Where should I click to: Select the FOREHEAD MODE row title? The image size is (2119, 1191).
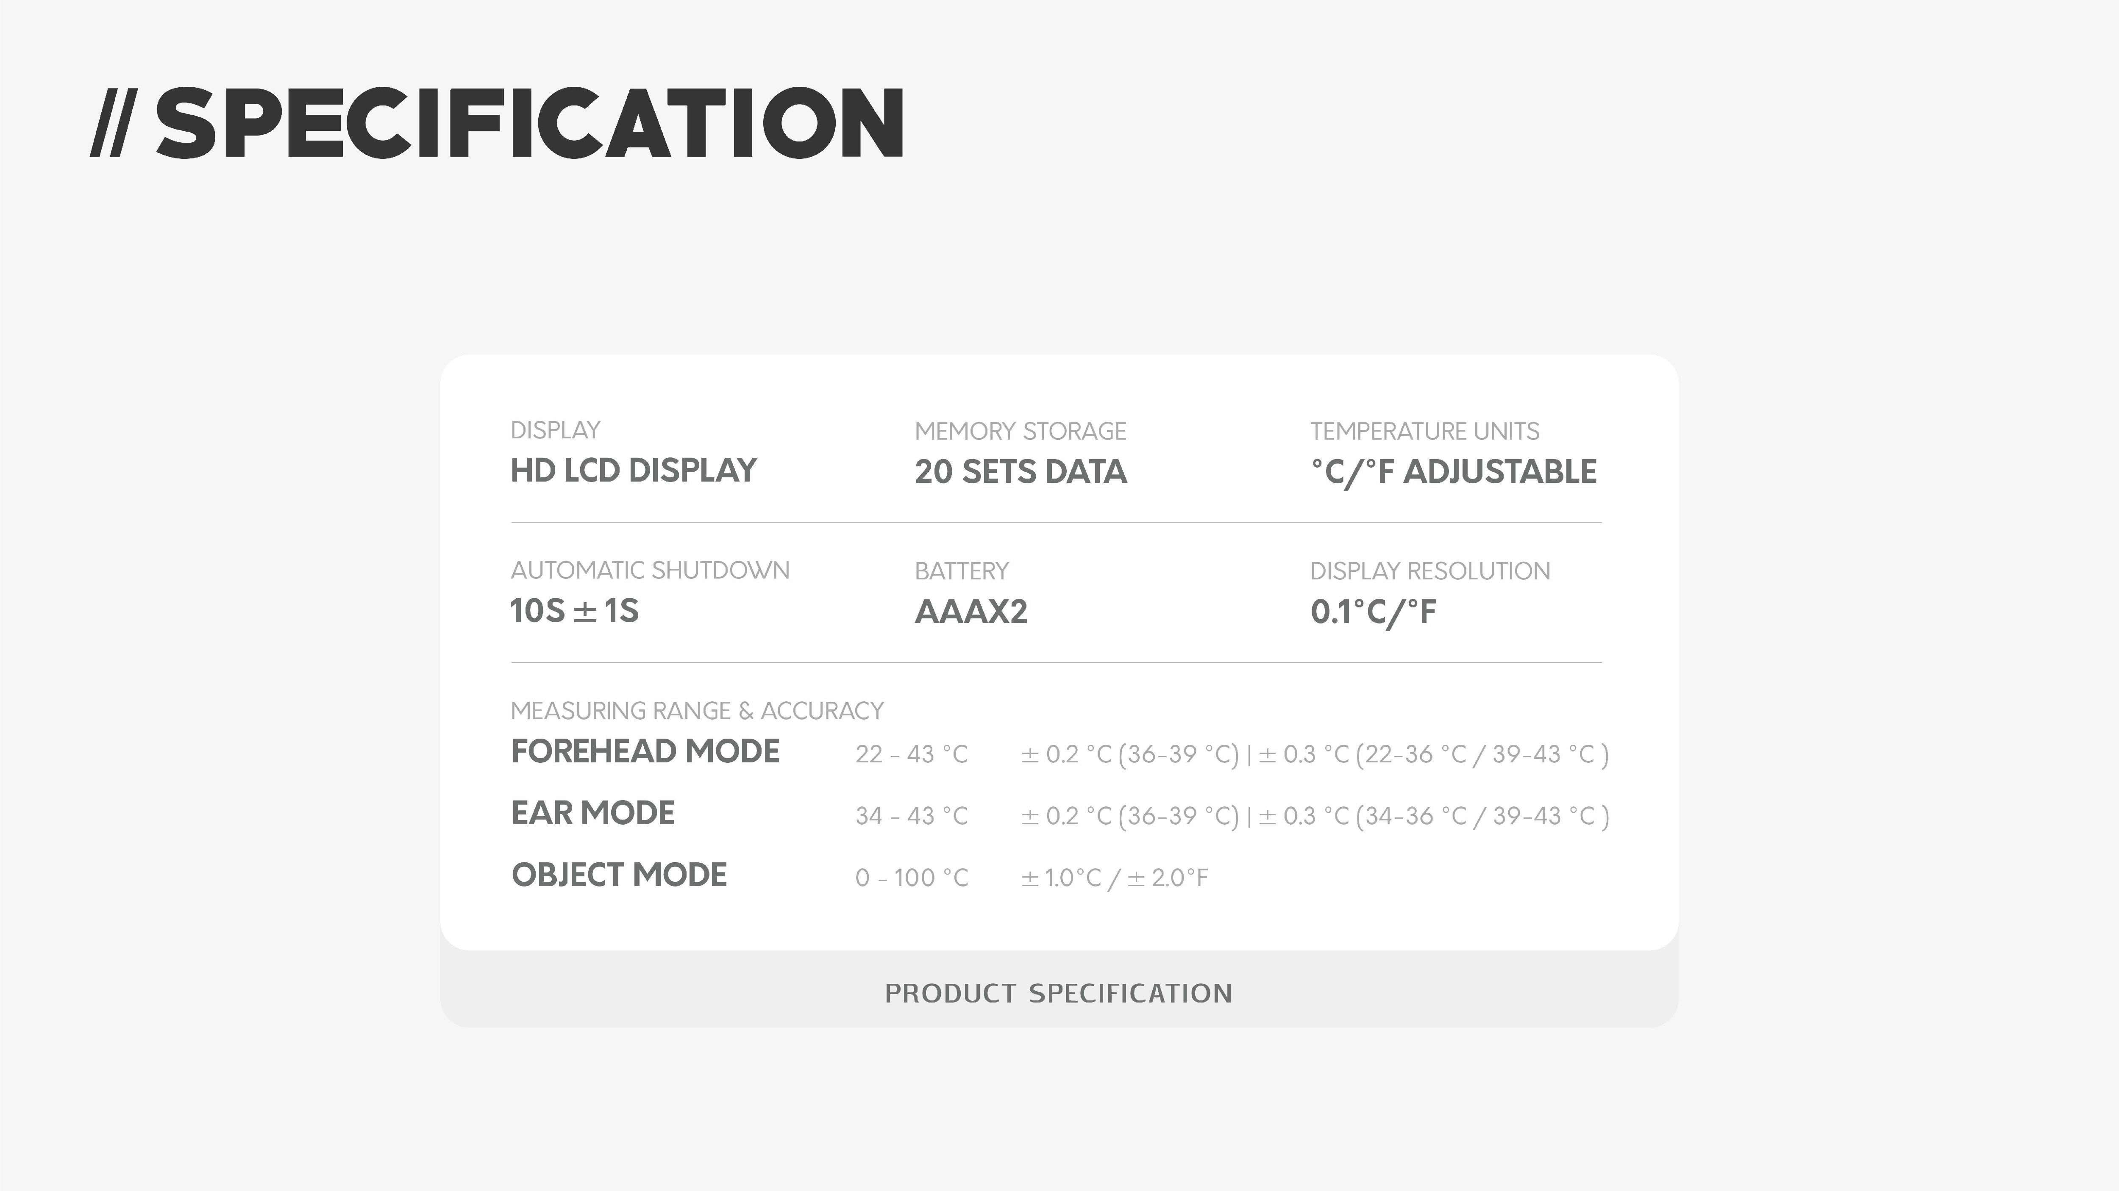click(645, 751)
